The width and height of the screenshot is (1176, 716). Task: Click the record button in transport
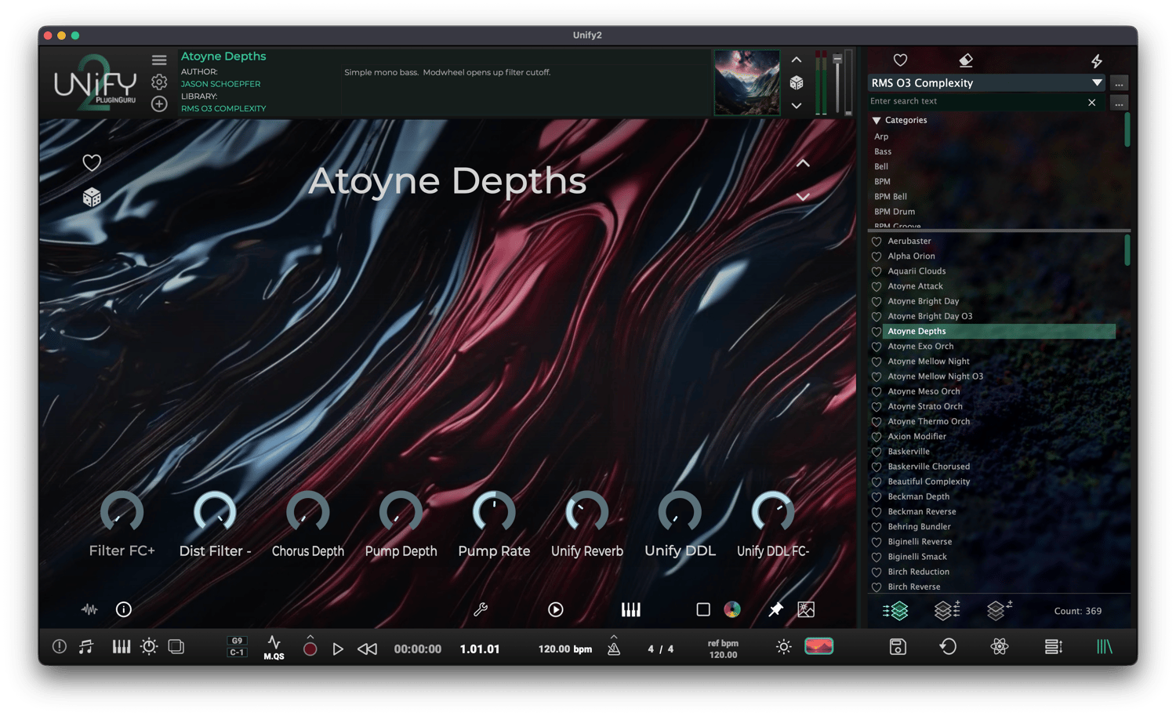click(x=310, y=649)
